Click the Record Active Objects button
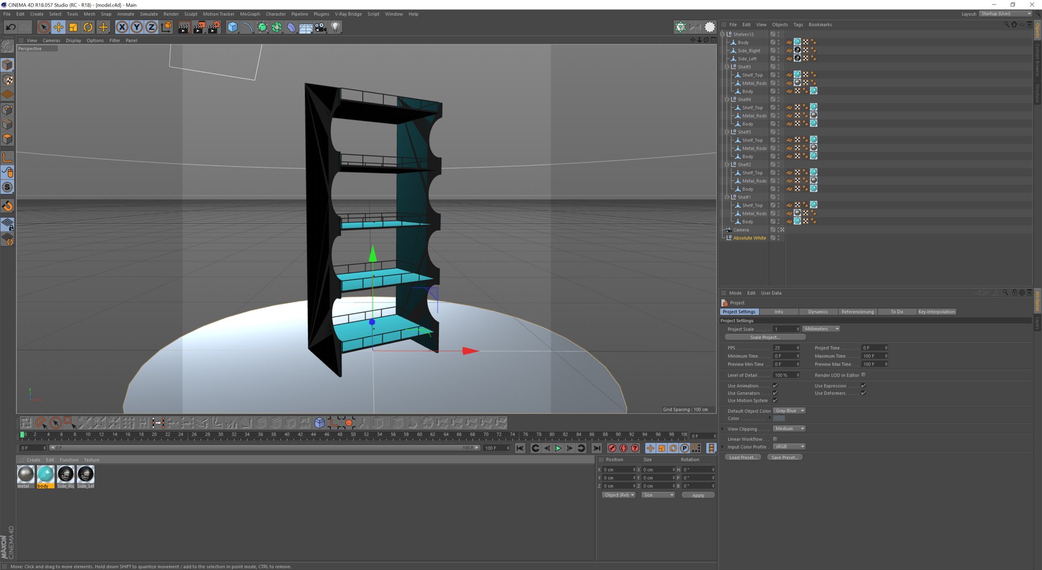Image resolution: width=1042 pixels, height=570 pixels. tap(612, 448)
